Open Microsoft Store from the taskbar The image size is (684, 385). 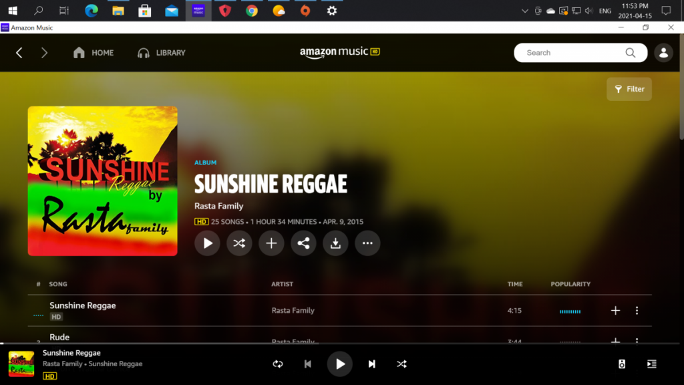145,11
